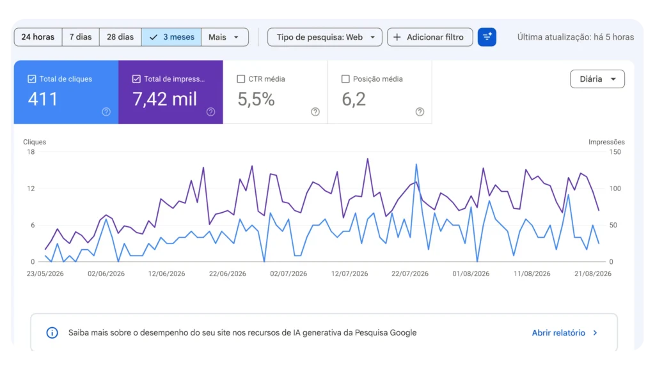Click the blue AI filter suggestions icon

tap(487, 37)
